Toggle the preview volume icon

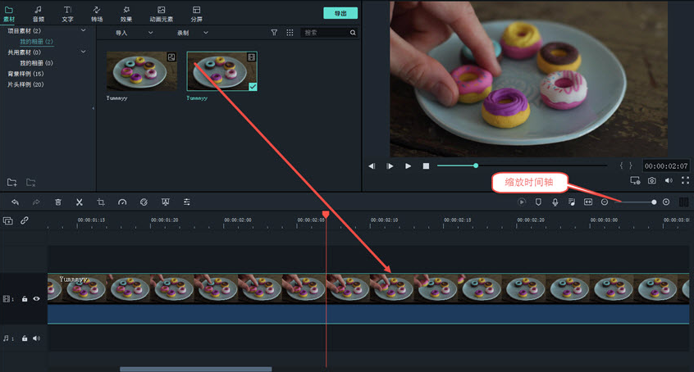(669, 180)
